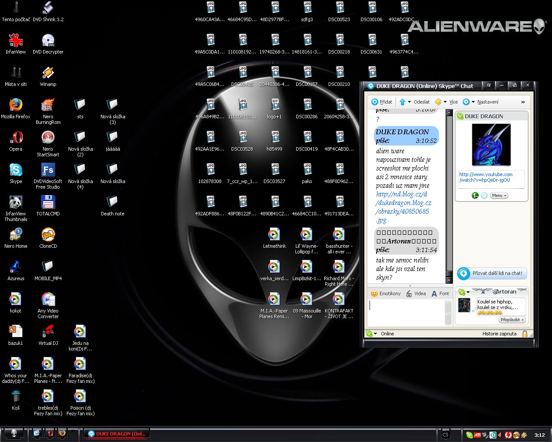Open the nd.blog.cz image link in the chat
Screen dimensions: 552x442
coord(404,207)
